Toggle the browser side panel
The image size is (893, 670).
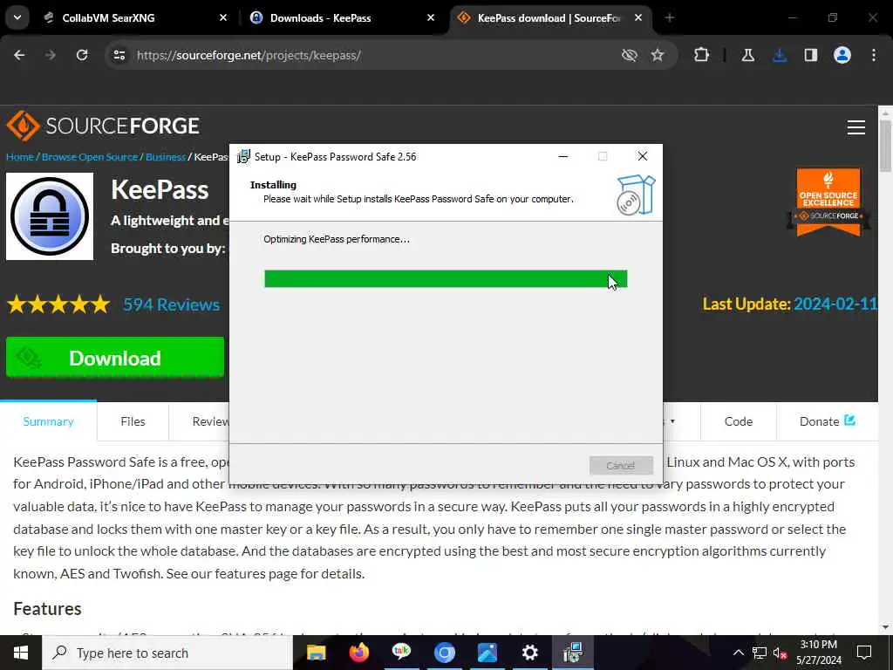(x=811, y=55)
